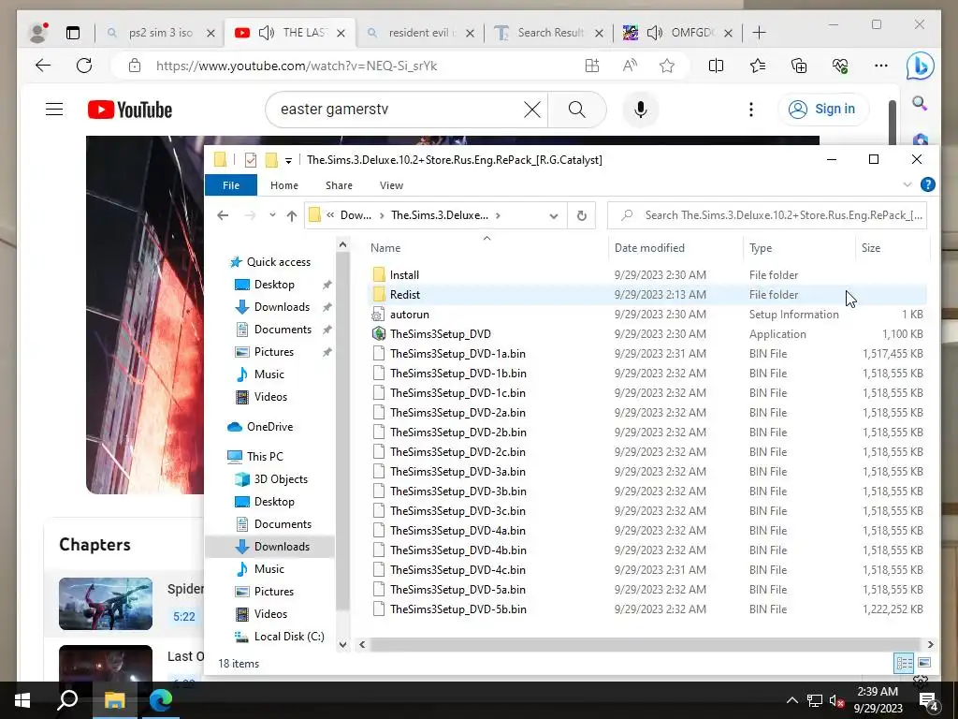Mute the OMFGD tab audio icon
The image size is (958, 719).
tap(654, 33)
